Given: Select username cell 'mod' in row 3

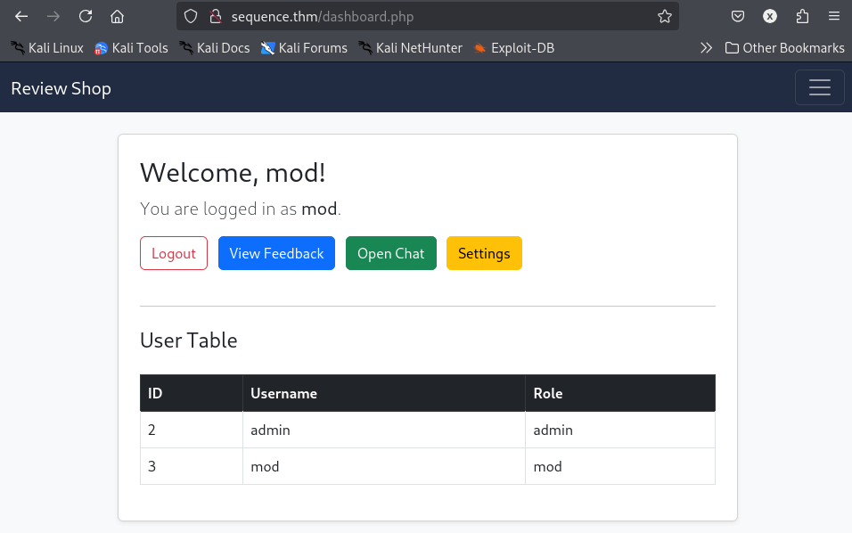Looking at the screenshot, I should click(x=383, y=466).
